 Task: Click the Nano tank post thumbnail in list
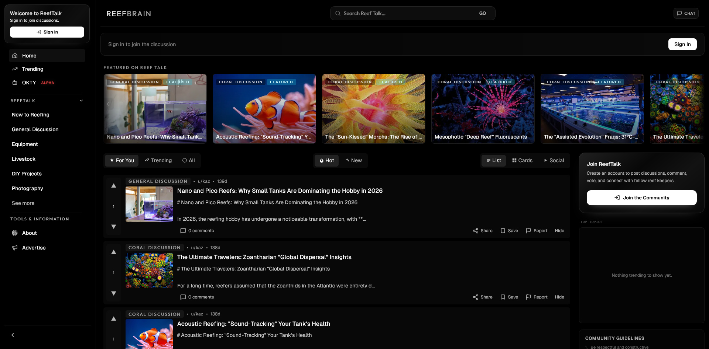pos(149,204)
